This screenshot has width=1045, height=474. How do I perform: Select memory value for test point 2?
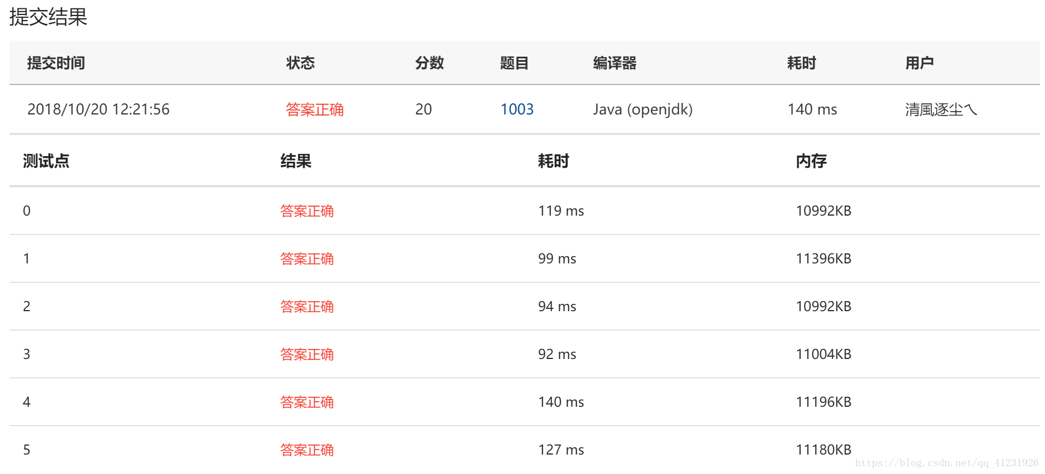(824, 307)
